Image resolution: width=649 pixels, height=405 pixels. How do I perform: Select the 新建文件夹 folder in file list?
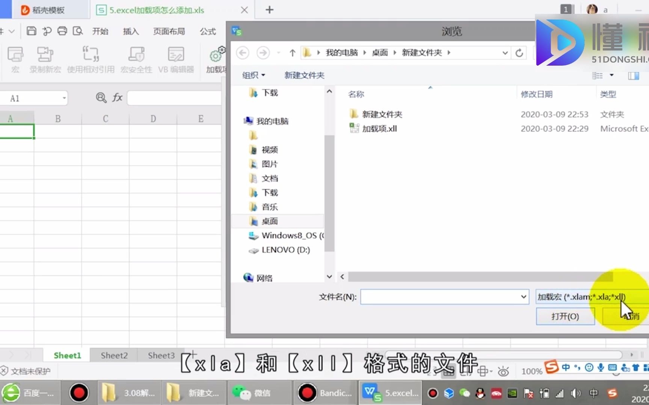382,114
